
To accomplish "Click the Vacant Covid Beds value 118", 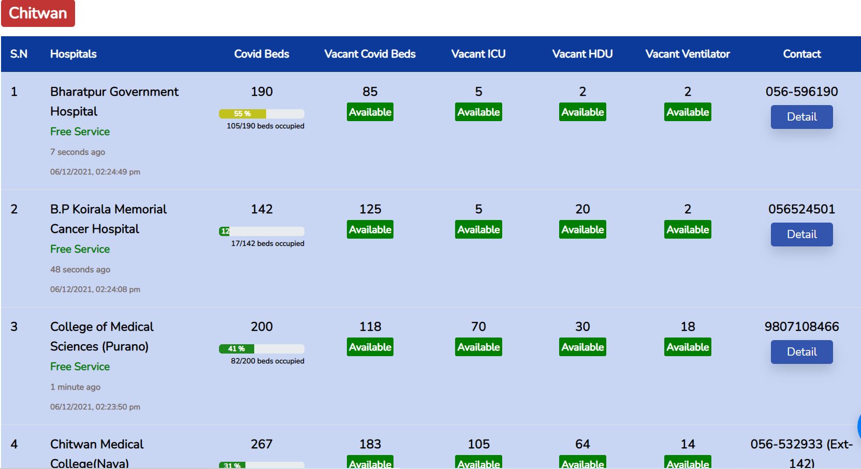I will coord(370,327).
